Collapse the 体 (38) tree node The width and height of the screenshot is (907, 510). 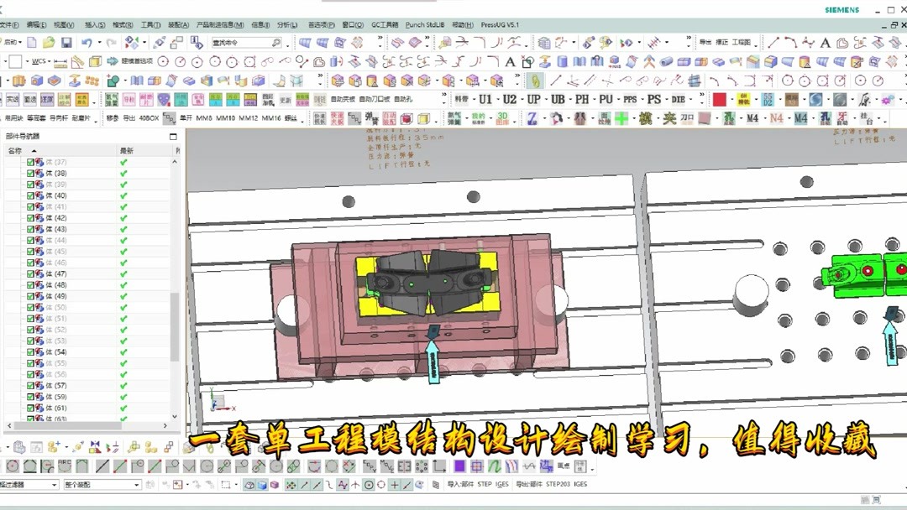(x=21, y=172)
